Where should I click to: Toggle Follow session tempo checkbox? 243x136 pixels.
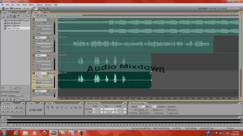2,92
